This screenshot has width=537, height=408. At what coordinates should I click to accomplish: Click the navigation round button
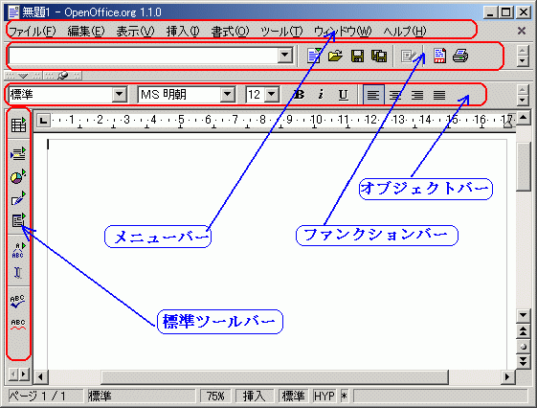523,347
